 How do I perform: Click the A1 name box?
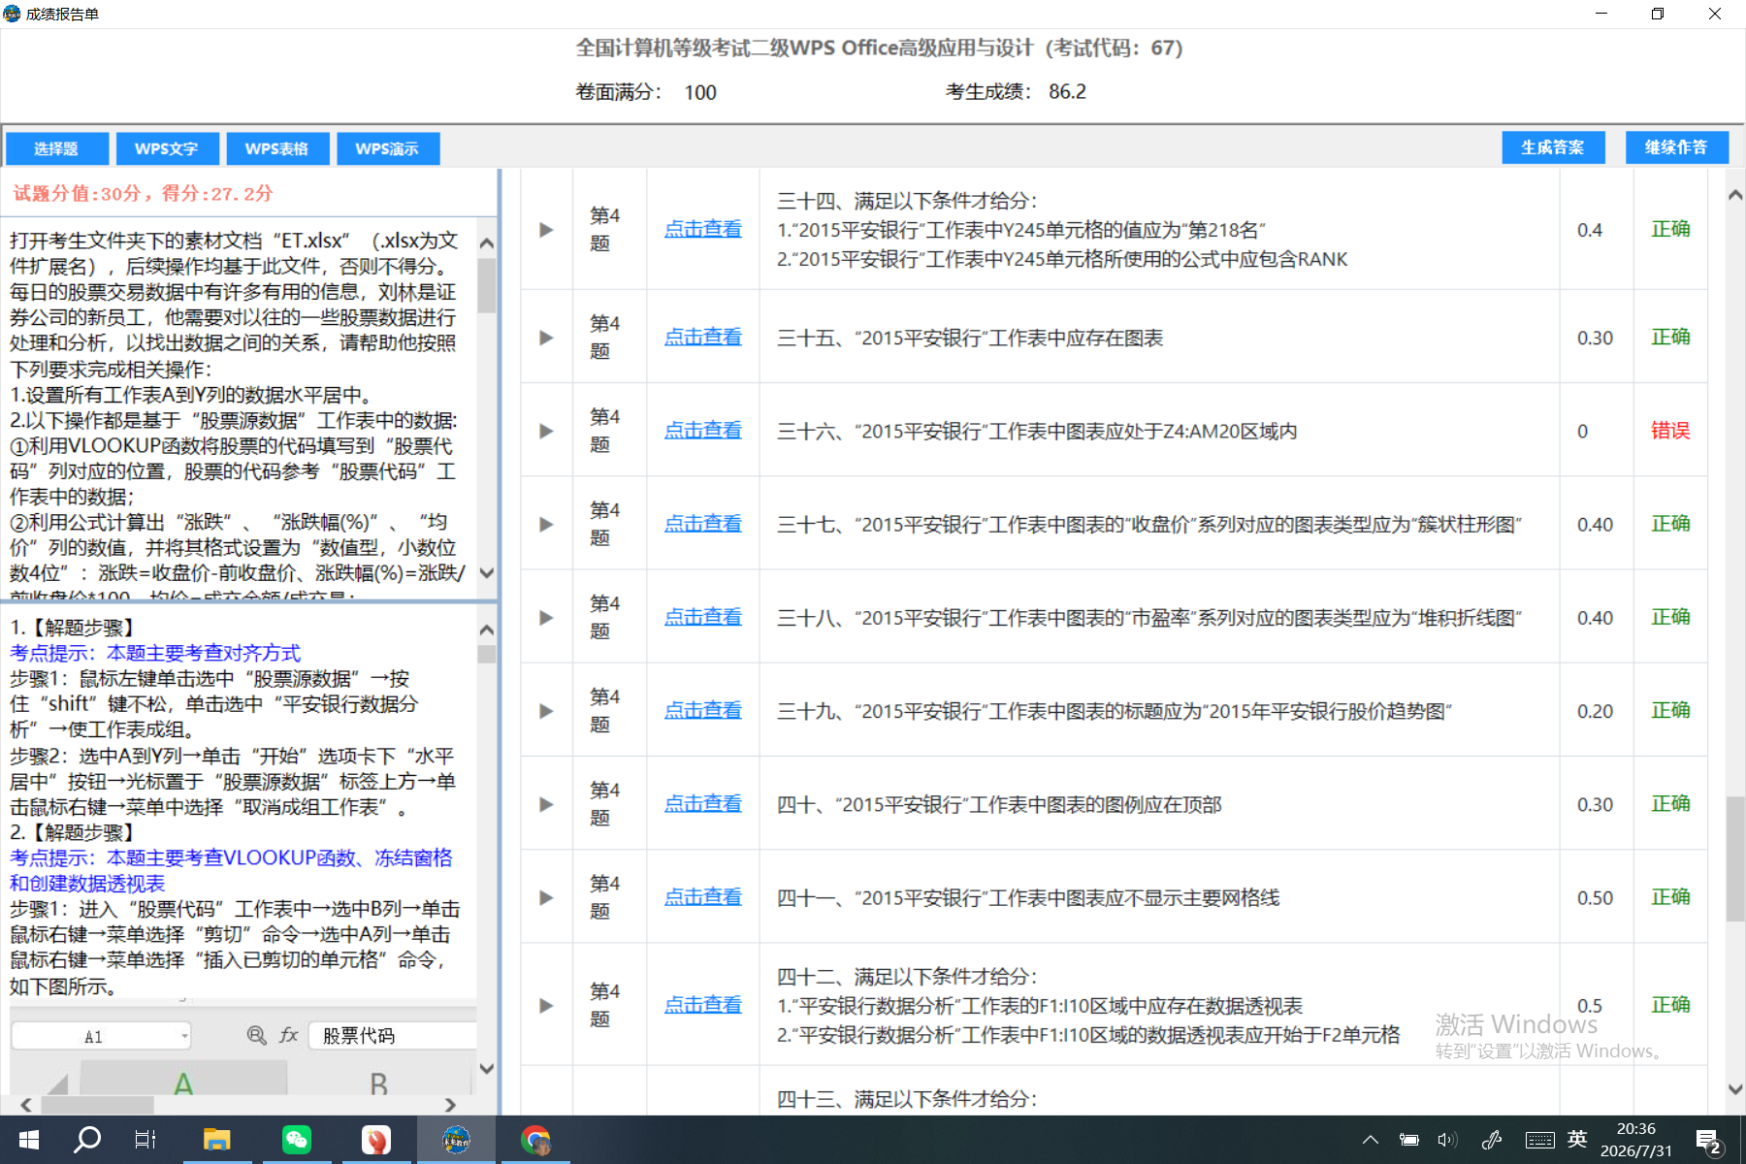click(x=101, y=1036)
